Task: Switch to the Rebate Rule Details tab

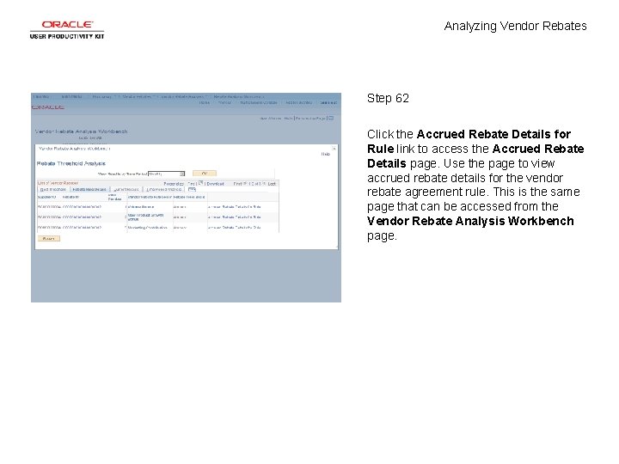Action: click(89, 189)
